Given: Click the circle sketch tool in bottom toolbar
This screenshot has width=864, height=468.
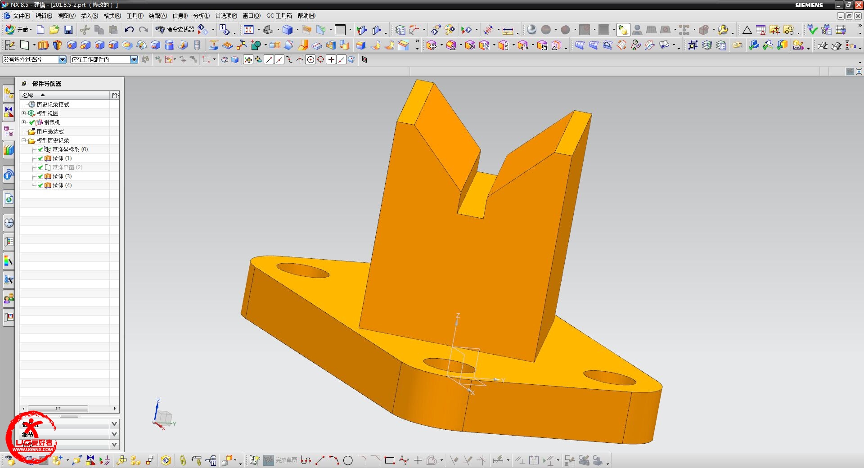Looking at the screenshot, I should pos(348,460).
